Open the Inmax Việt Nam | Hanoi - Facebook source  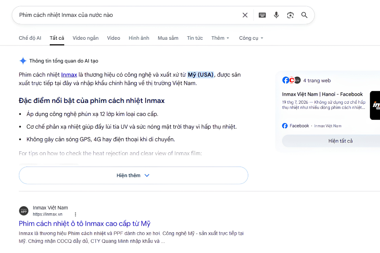[x=322, y=94]
